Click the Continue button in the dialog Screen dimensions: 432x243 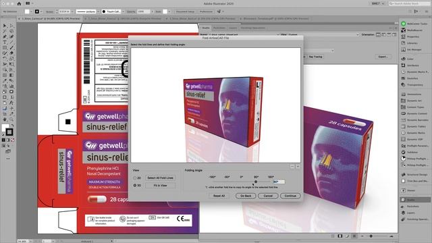(290, 196)
